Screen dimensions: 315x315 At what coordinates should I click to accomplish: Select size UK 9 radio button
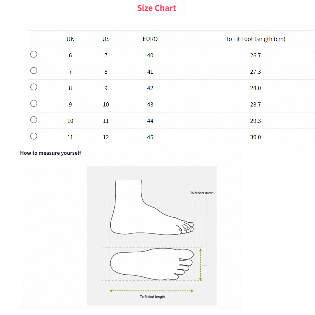click(34, 103)
